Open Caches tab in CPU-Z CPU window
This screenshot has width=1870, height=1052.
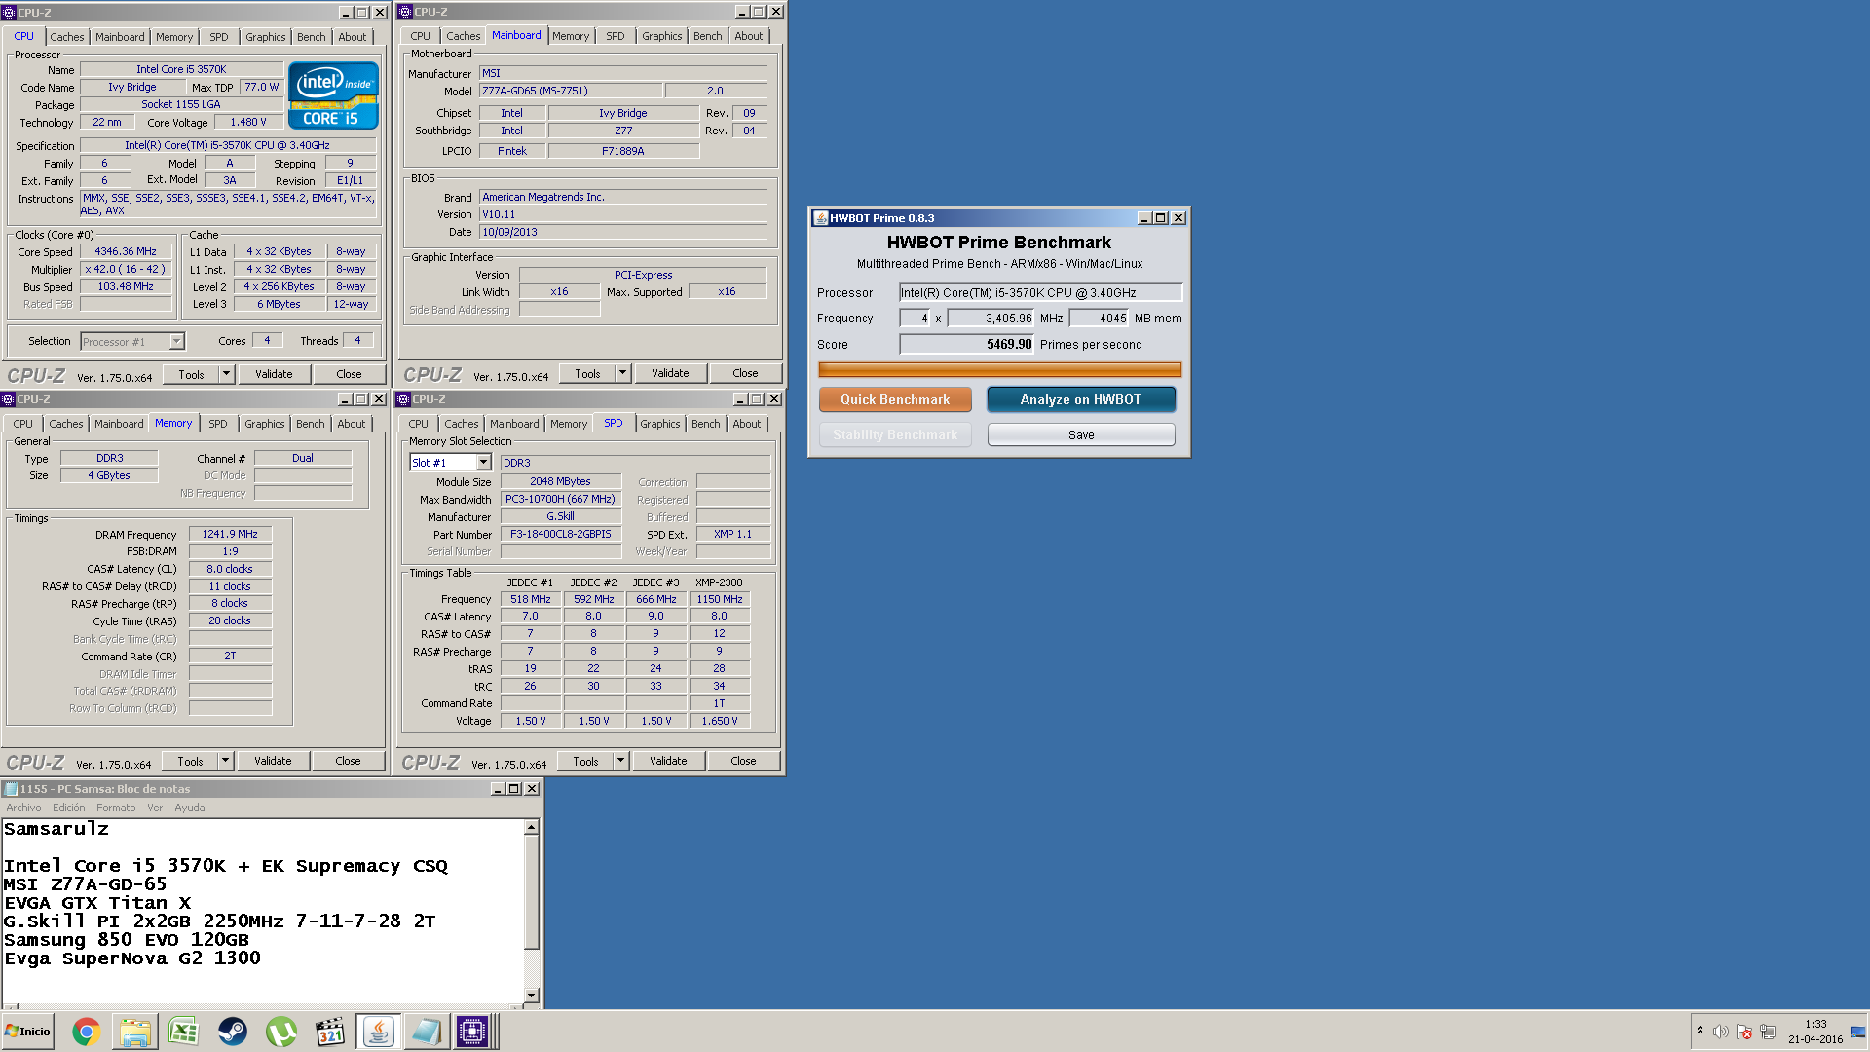[67, 37]
